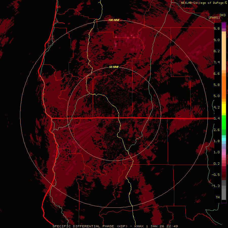Click the 1.0 value on the color scale

(217, 152)
